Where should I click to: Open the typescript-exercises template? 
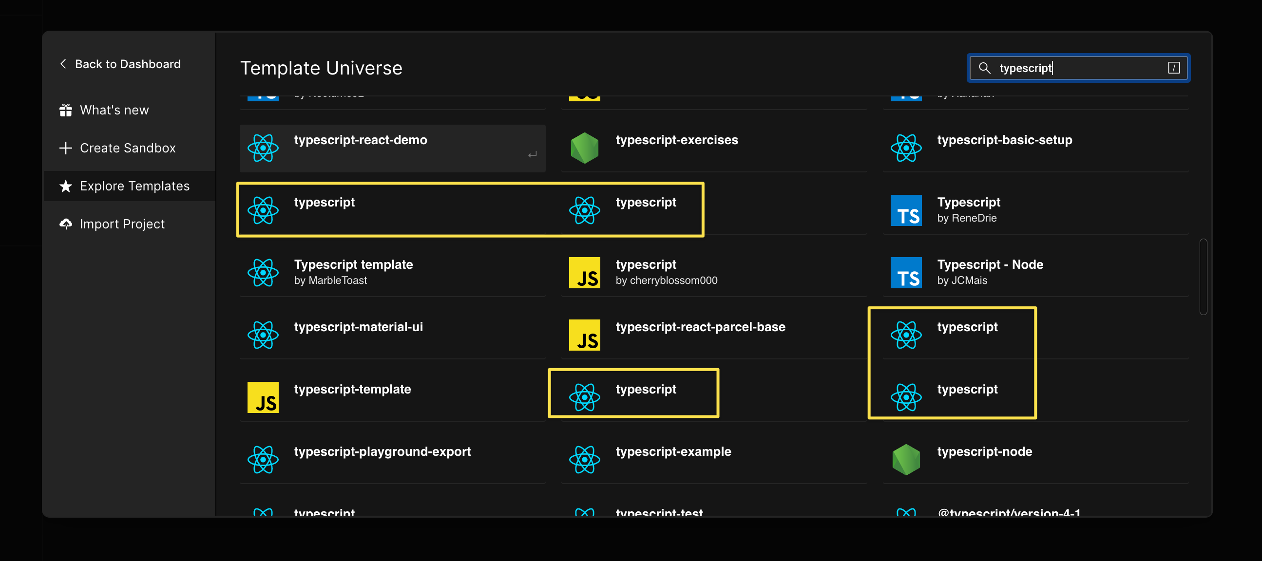coord(714,148)
